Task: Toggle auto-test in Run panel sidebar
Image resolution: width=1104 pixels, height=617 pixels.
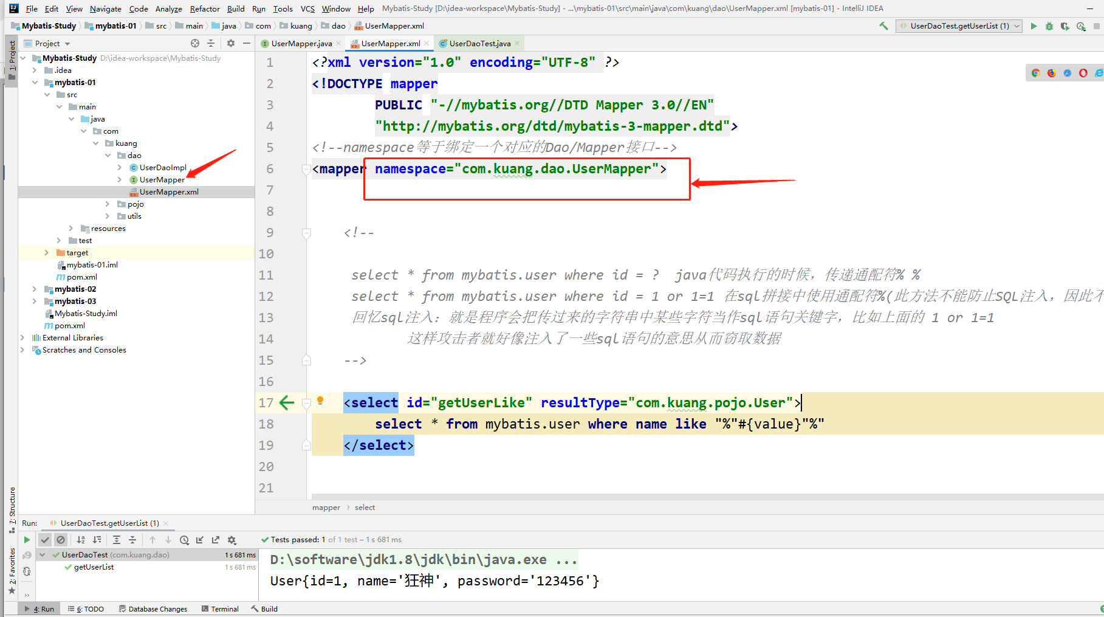Action: point(27,571)
